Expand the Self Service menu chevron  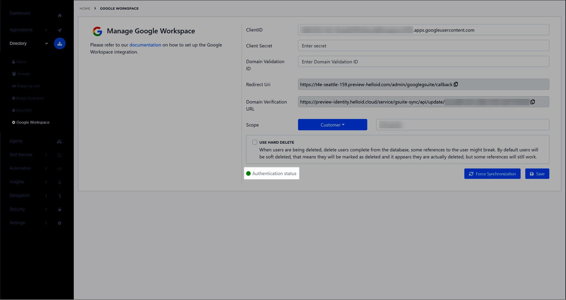46,155
